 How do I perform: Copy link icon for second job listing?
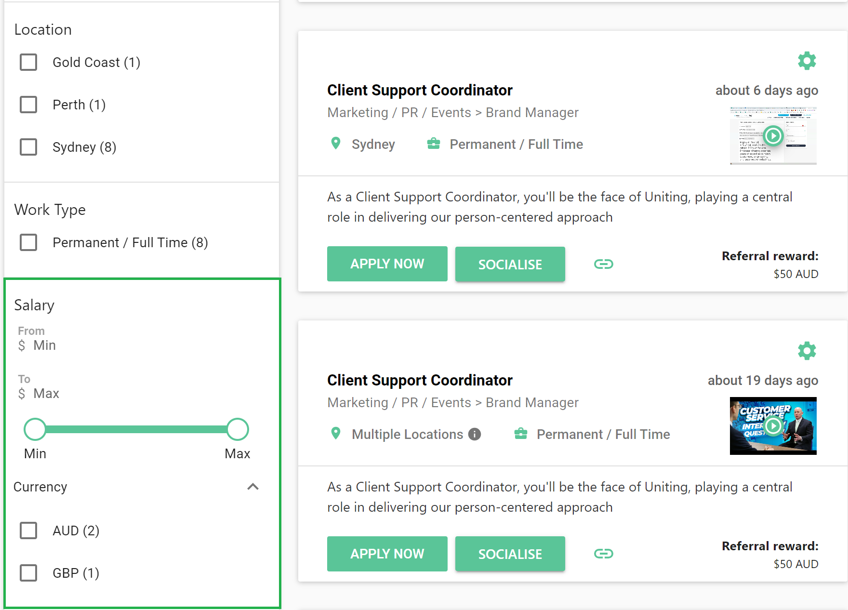pos(603,554)
